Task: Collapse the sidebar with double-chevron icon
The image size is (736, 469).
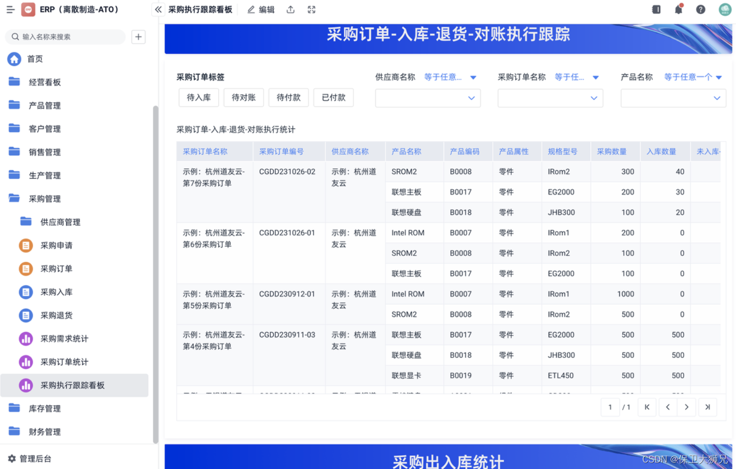Action: 158,9
